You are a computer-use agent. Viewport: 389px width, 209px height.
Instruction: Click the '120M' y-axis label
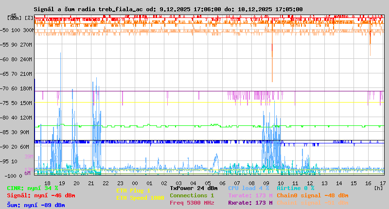coord(26,118)
